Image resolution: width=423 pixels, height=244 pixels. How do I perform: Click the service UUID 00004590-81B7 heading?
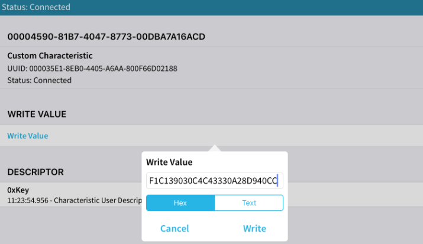point(106,37)
